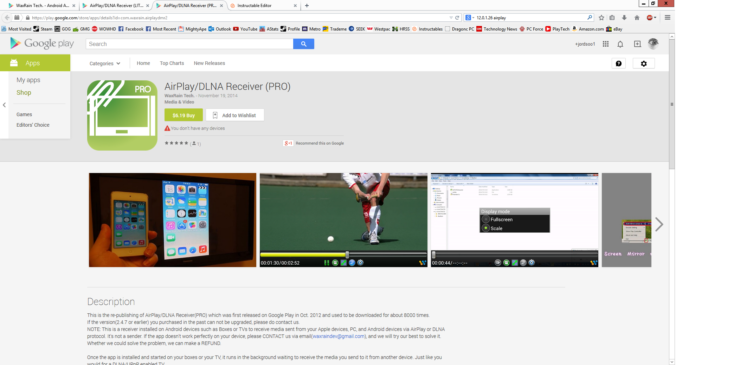The image size is (753, 365).
Task: Open the account profile avatar
Action: tap(653, 44)
